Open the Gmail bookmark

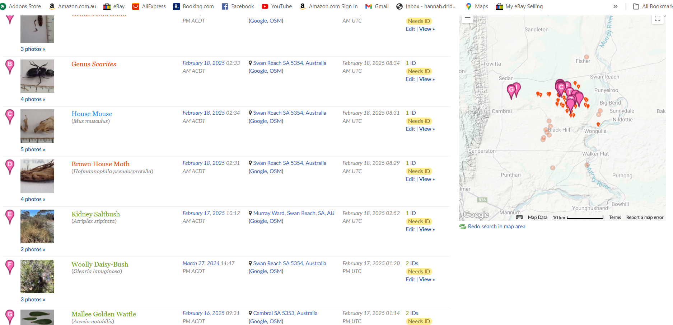coord(377,6)
